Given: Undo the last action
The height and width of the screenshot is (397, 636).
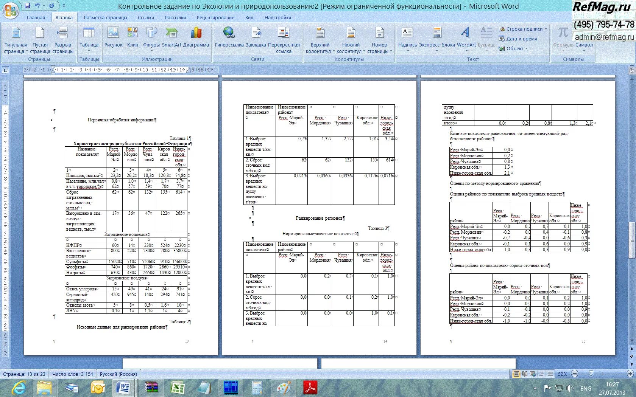Looking at the screenshot, I should pyautogui.click(x=37, y=6).
